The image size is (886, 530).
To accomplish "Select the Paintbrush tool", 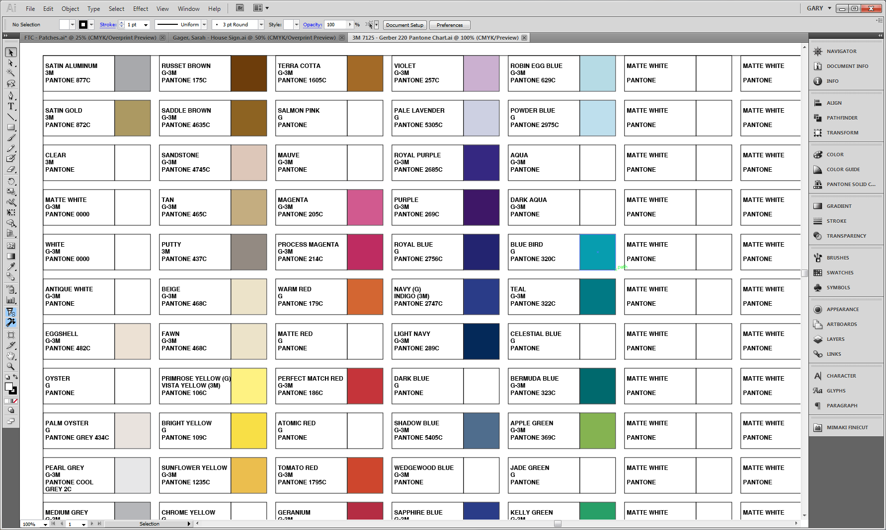I will pos(11,137).
